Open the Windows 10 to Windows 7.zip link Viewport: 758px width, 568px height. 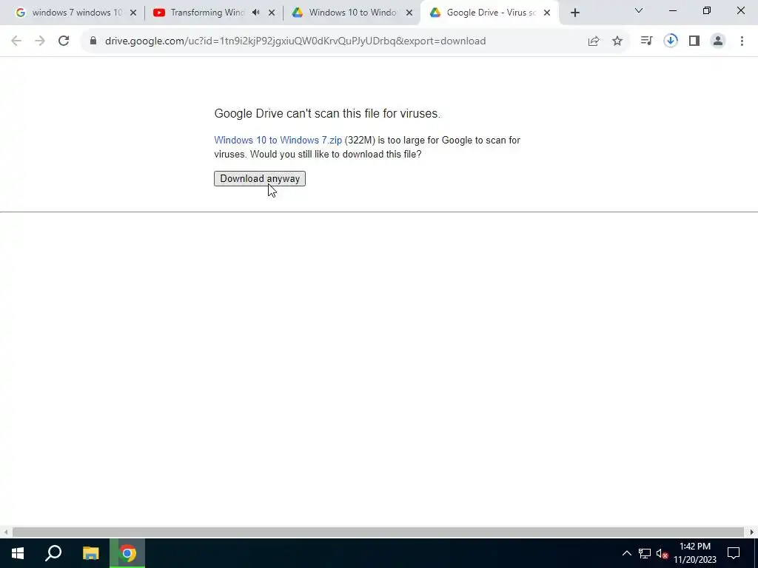tap(278, 140)
